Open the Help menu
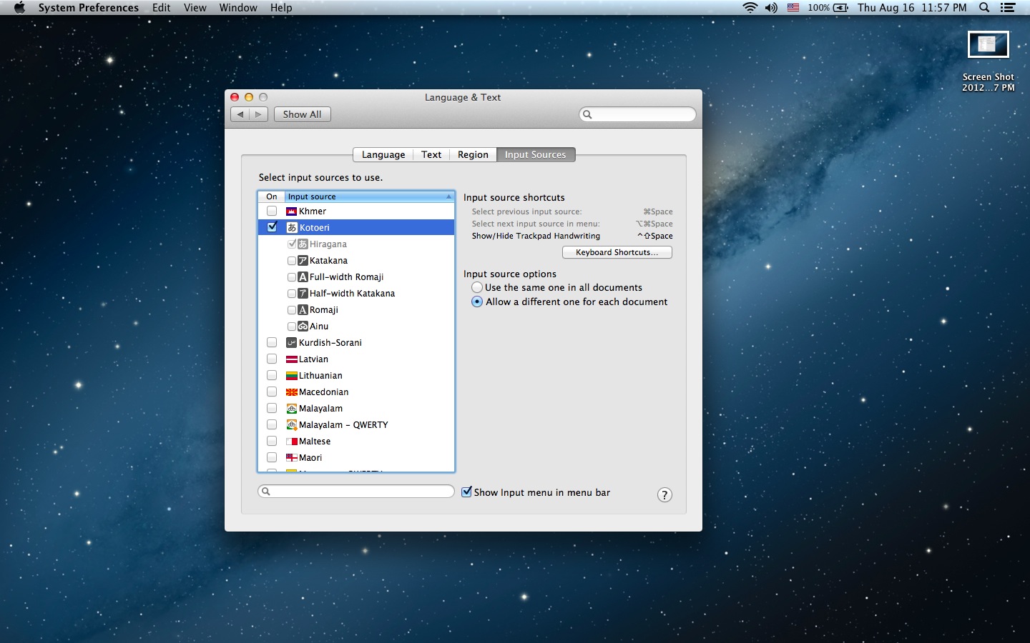Screen dimensions: 1030x643 [x=281, y=8]
